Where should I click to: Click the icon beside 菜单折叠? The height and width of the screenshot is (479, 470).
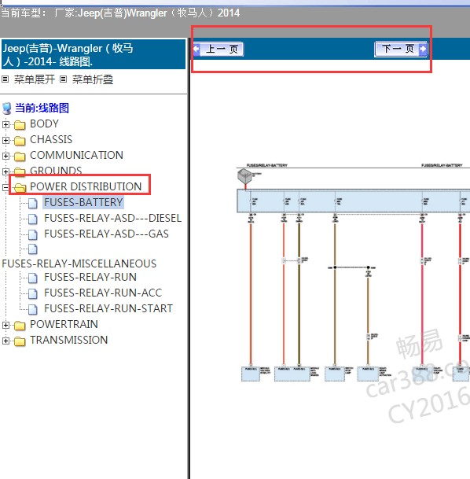tap(63, 79)
